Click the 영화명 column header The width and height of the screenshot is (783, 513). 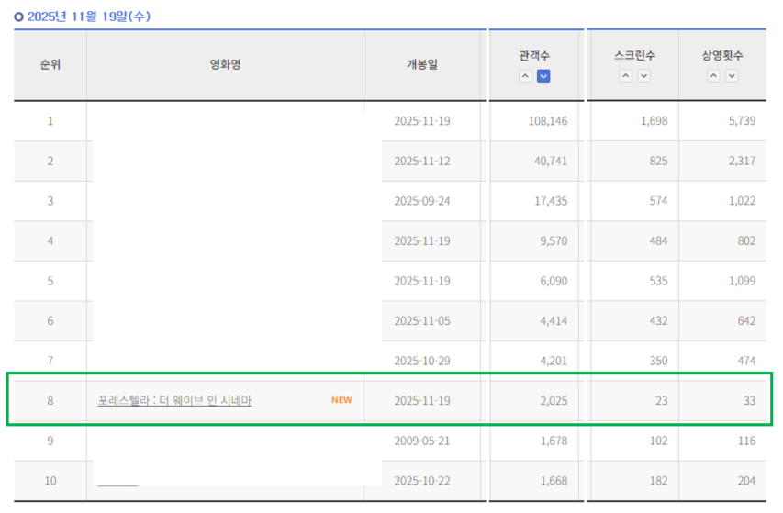[x=225, y=65]
